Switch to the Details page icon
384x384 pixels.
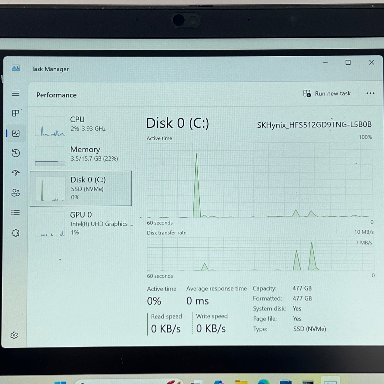[x=16, y=213]
